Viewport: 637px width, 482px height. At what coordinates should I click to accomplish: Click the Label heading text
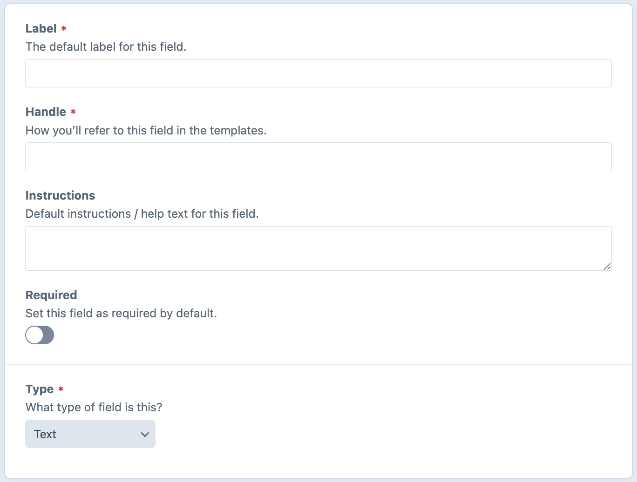(40, 28)
